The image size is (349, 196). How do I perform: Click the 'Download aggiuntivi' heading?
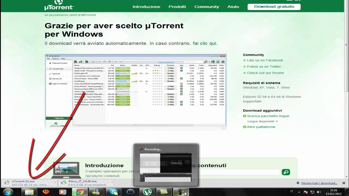262,111
